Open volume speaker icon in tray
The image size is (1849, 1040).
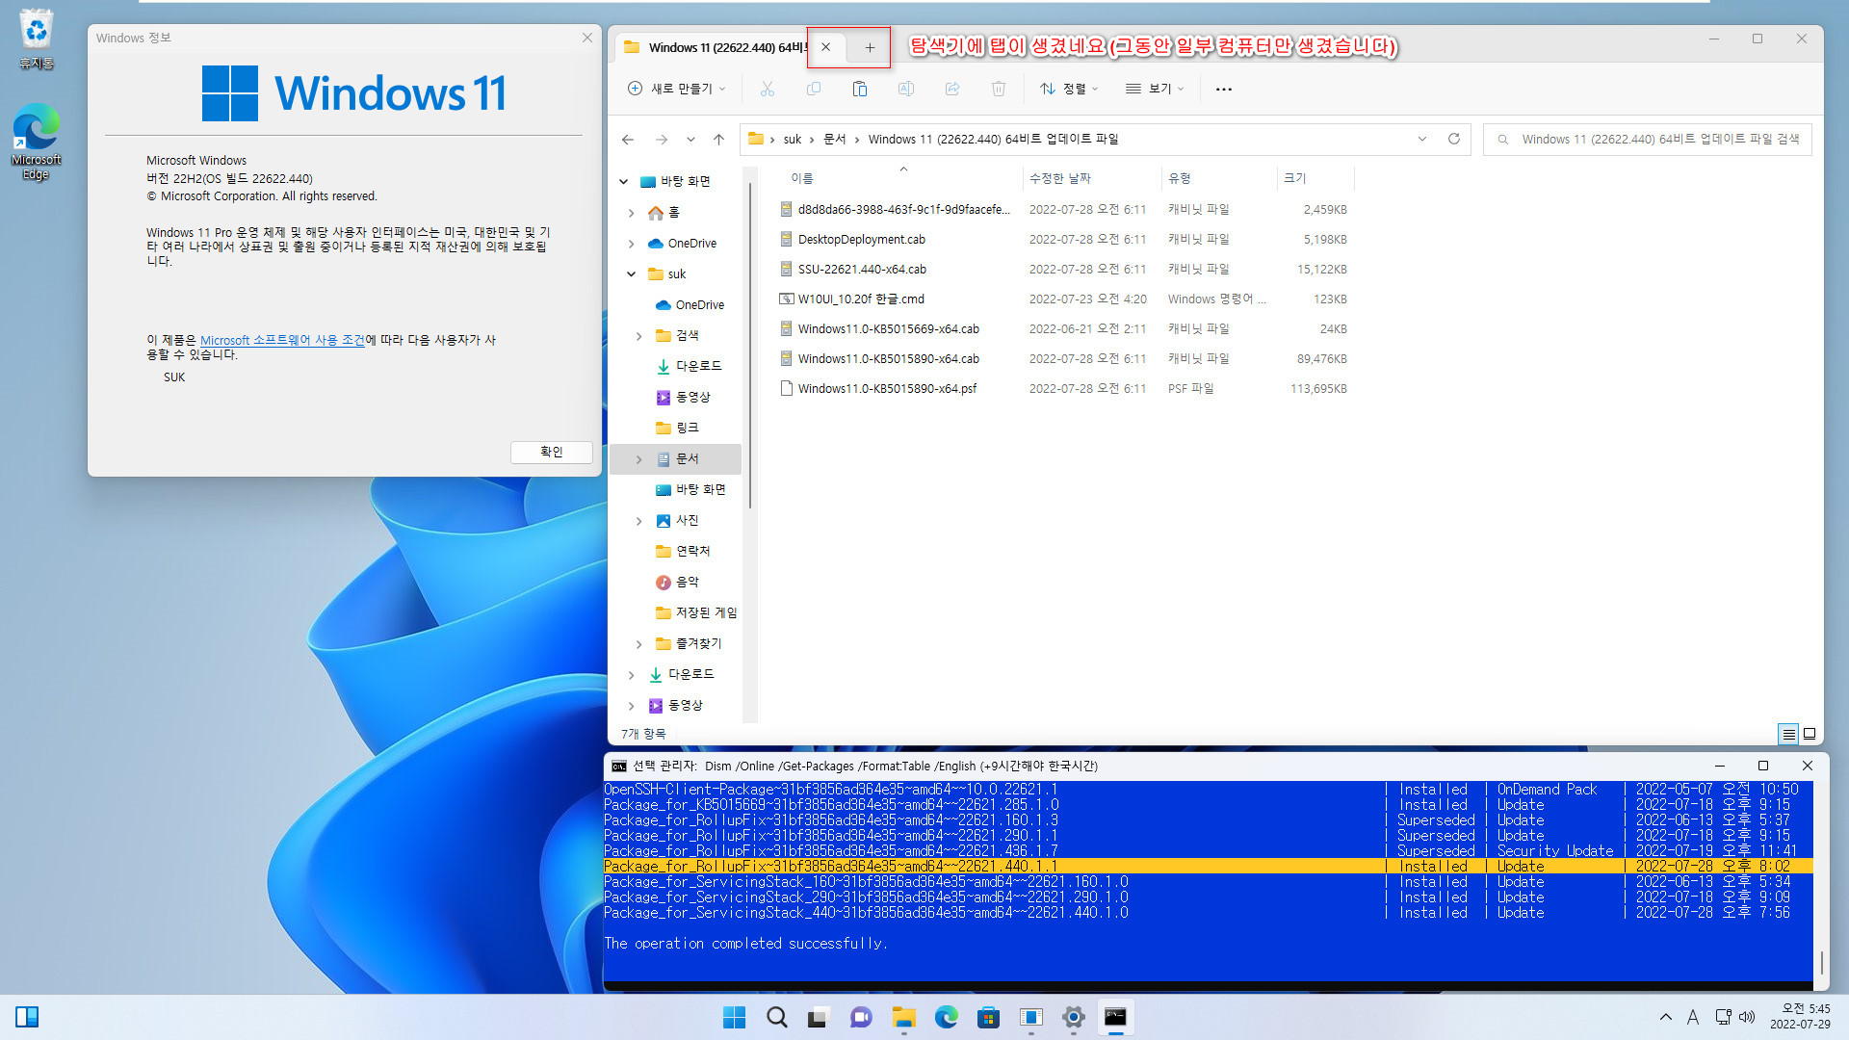click(x=1747, y=1017)
